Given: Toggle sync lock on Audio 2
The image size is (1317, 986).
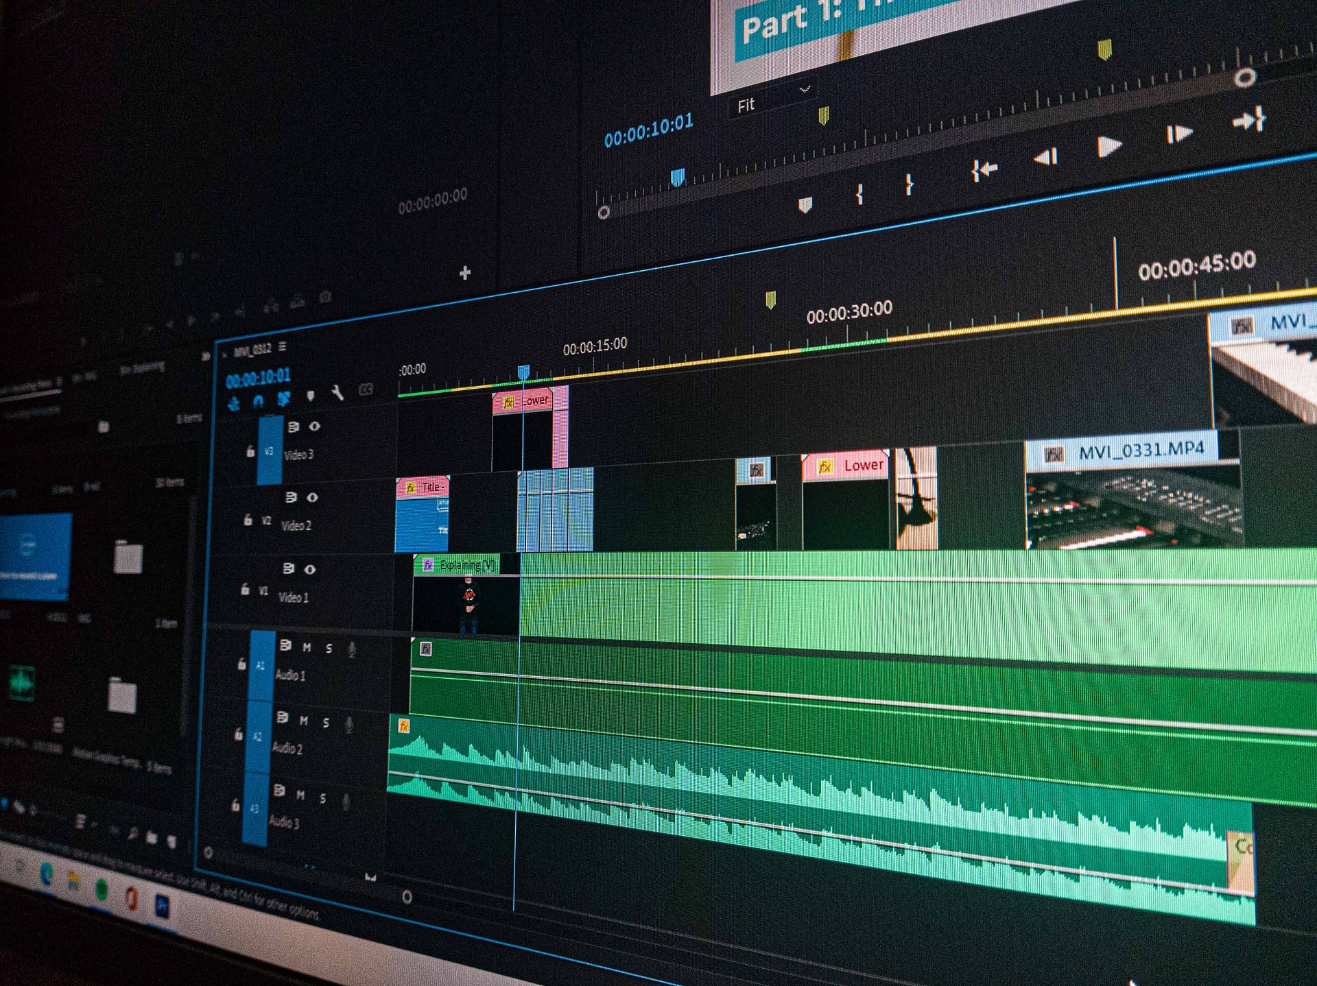Looking at the screenshot, I should click(282, 718).
